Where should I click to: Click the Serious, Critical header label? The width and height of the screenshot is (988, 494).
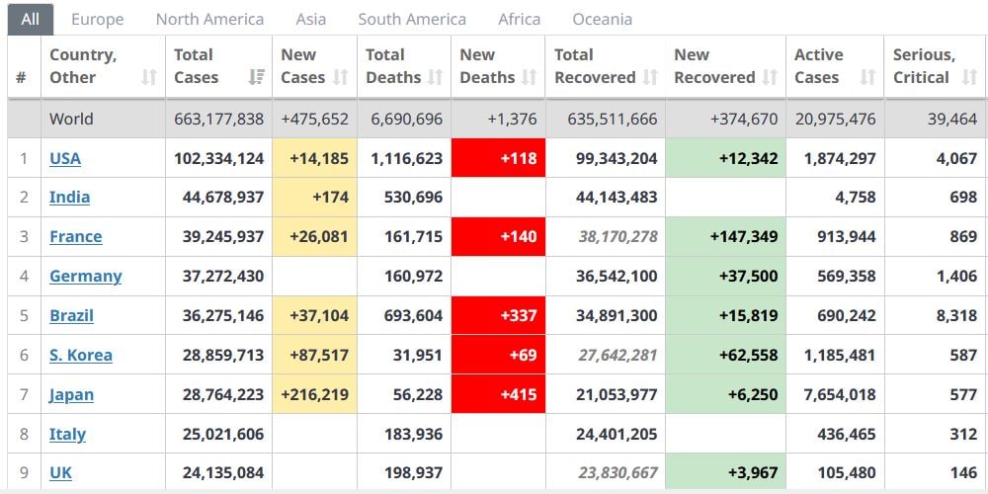pos(924,66)
